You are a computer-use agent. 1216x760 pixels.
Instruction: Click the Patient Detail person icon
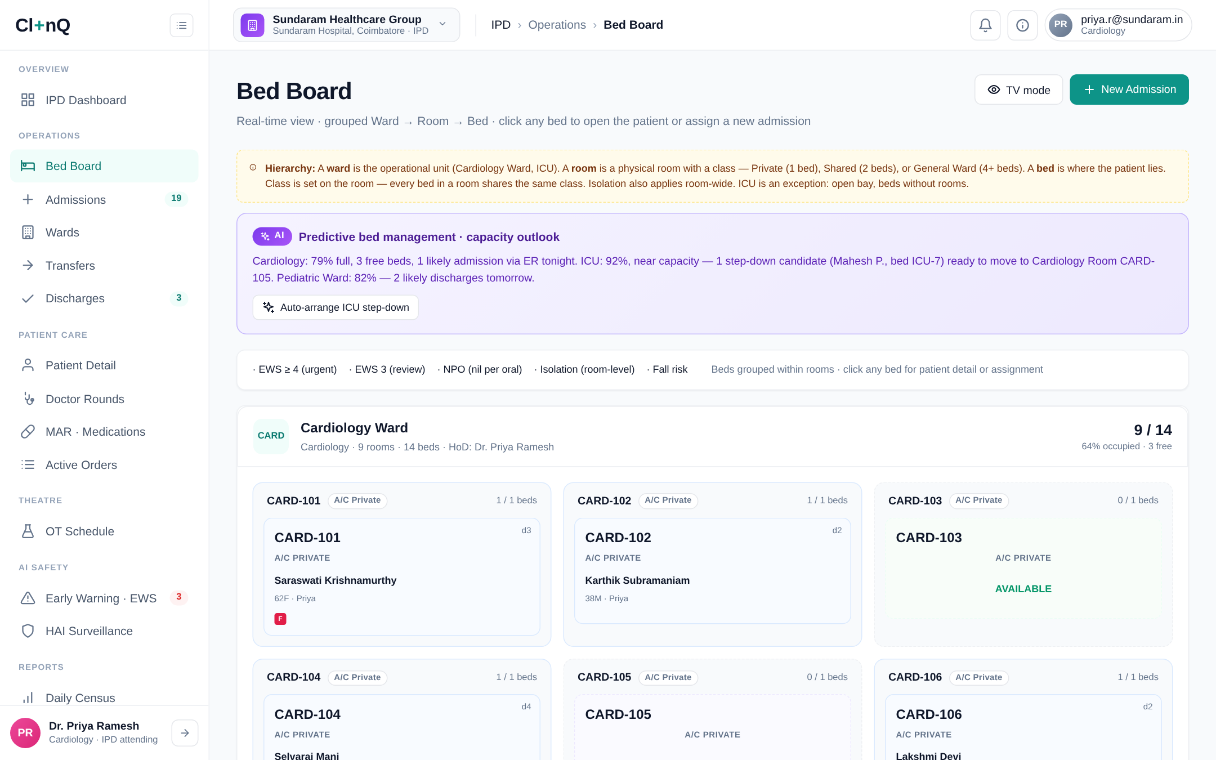[x=28, y=365]
